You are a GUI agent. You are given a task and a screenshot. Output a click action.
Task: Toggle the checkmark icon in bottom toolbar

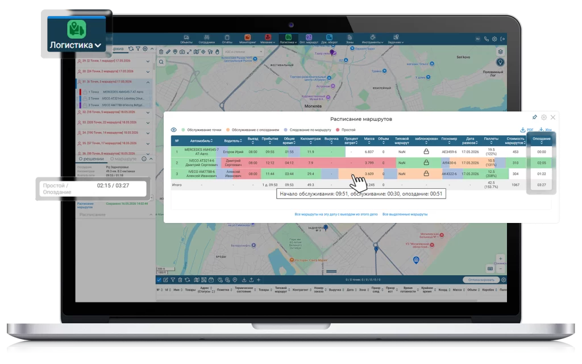point(159,280)
